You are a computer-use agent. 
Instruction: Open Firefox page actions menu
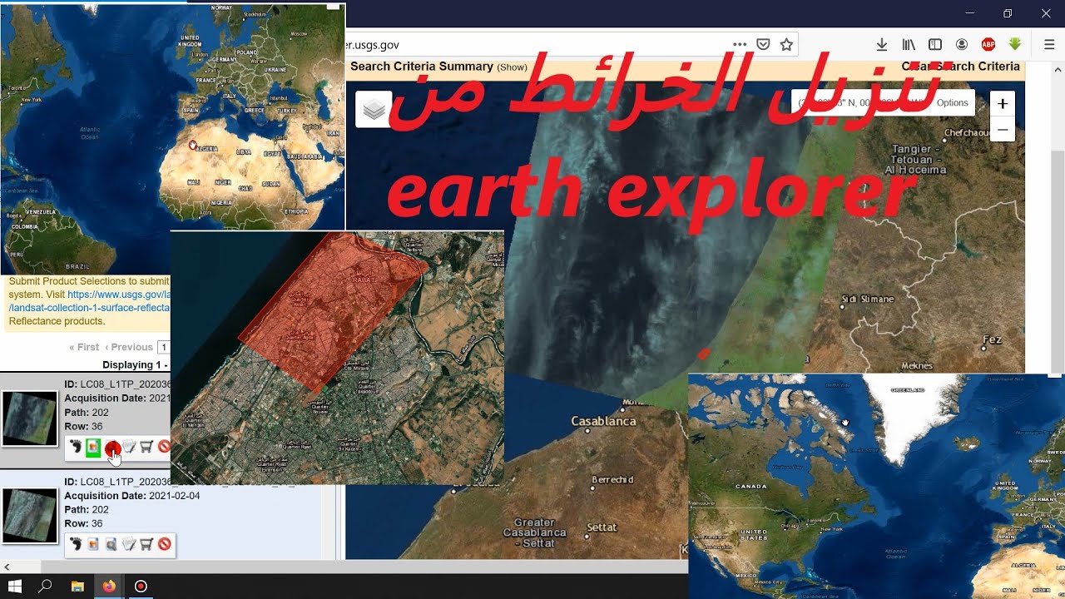click(x=740, y=44)
